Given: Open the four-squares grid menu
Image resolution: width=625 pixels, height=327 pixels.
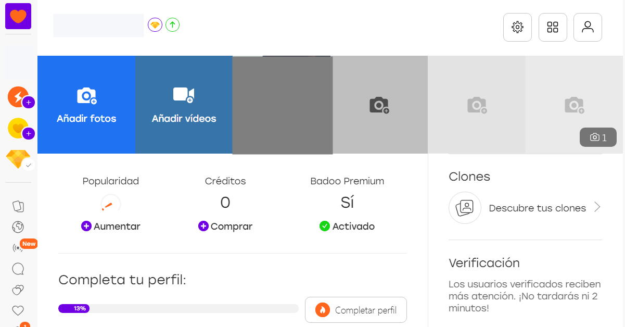Looking at the screenshot, I should coord(553,27).
